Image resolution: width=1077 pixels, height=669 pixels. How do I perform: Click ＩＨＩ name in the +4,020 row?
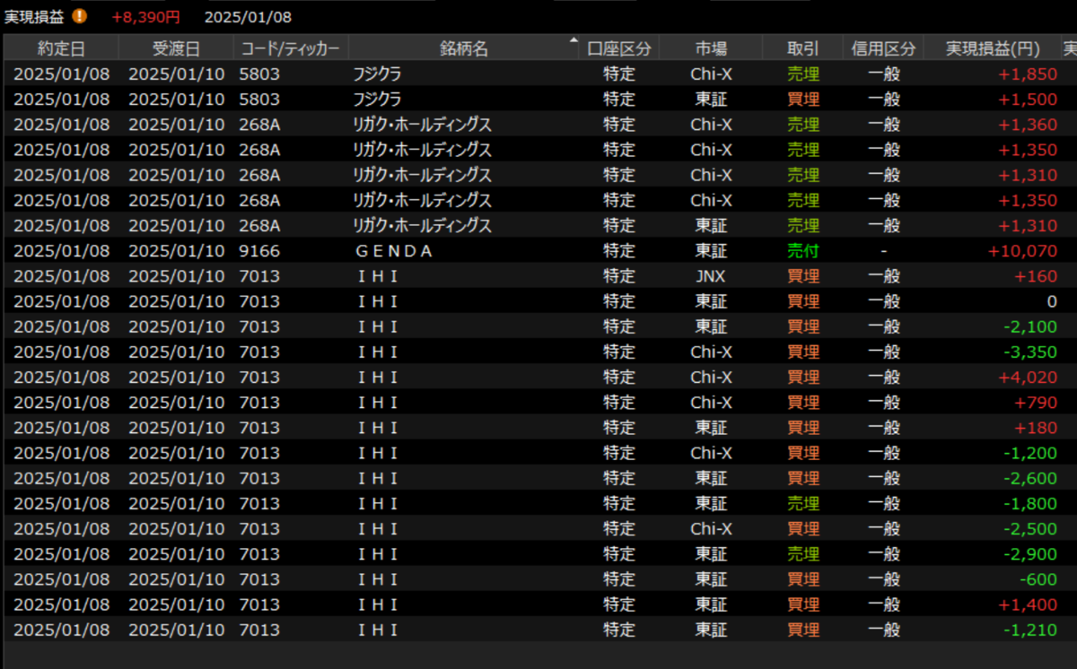pos(378,377)
